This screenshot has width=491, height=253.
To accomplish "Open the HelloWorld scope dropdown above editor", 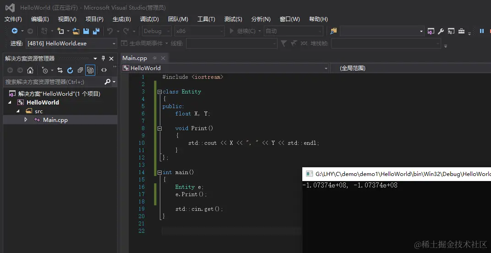I will coord(225,68).
